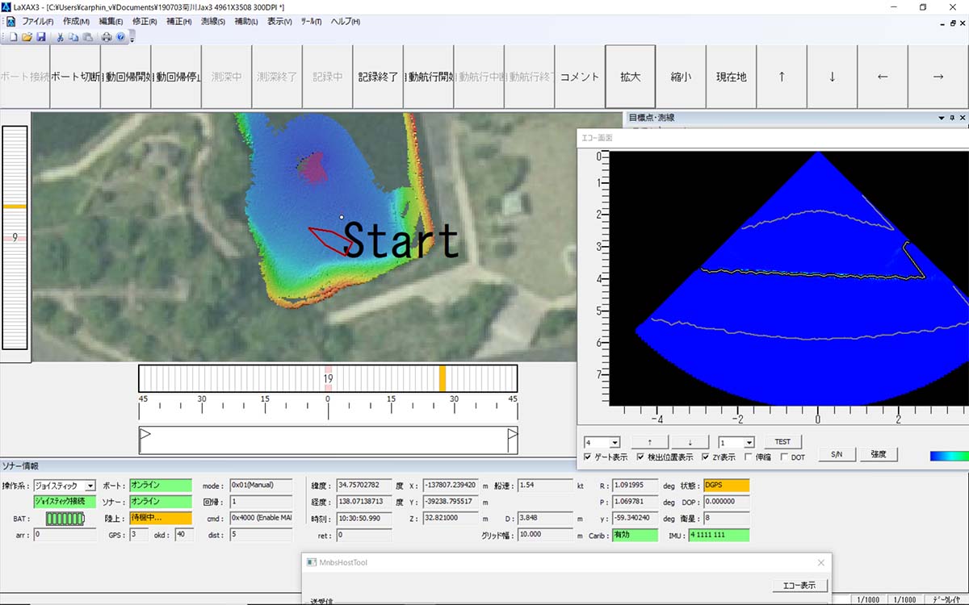Click the Open folder toolbar icon
Screen dimensions: 969x605
tap(27, 37)
